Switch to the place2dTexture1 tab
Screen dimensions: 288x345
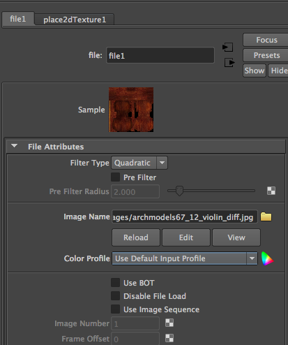coord(75,20)
